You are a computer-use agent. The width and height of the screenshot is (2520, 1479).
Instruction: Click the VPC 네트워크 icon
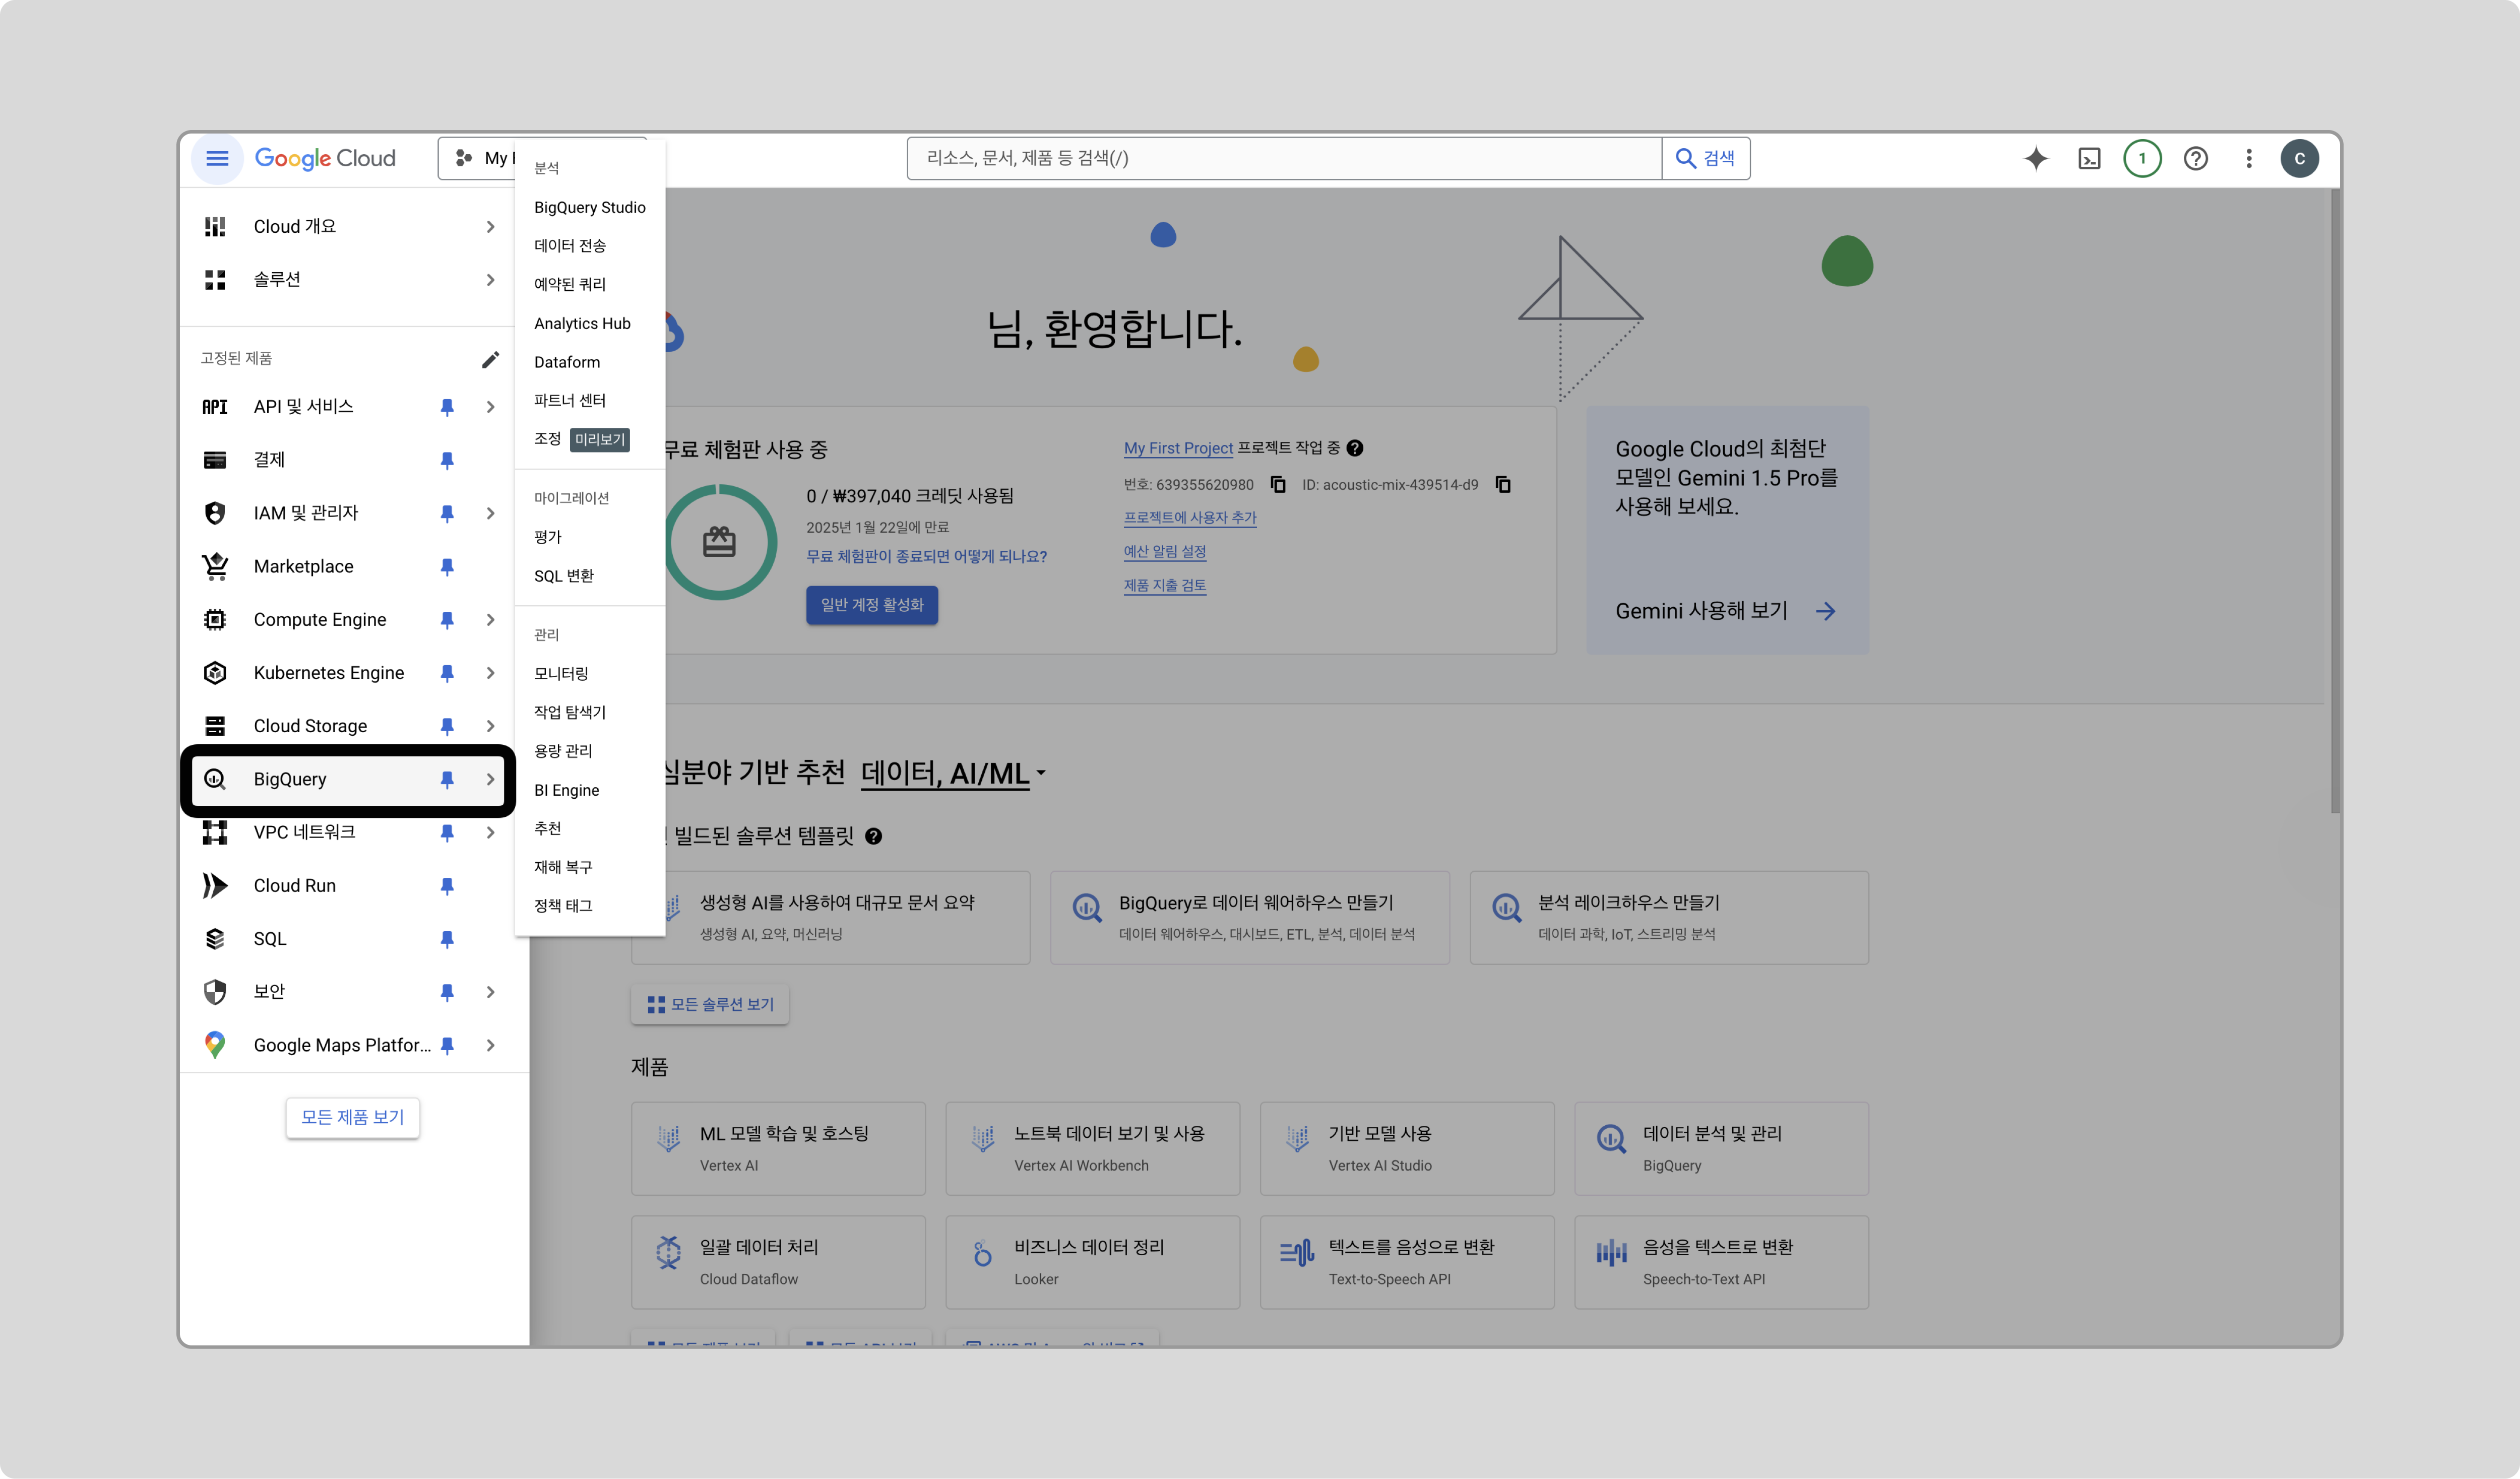[215, 832]
